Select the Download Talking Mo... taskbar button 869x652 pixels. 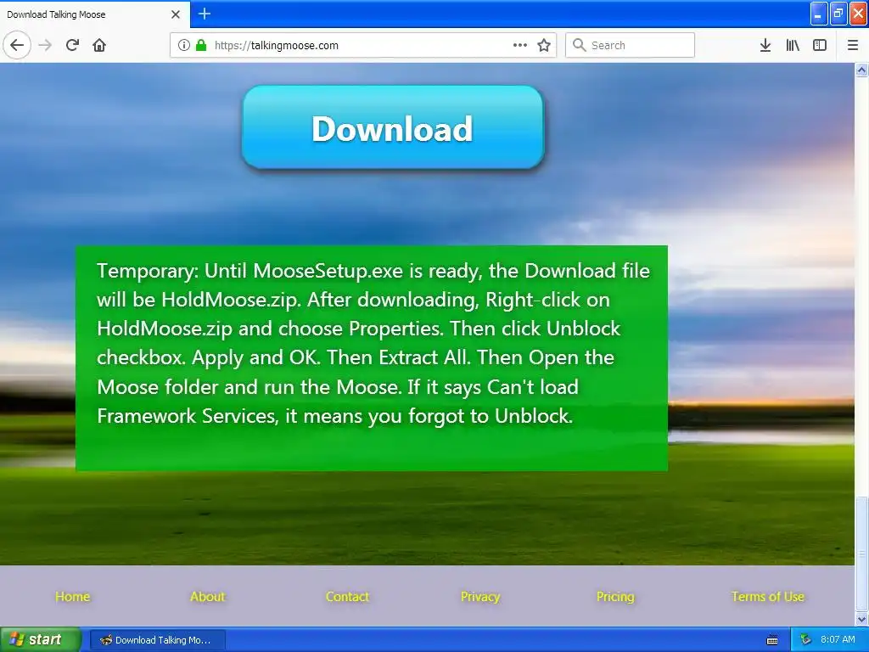pyautogui.click(x=158, y=640)
